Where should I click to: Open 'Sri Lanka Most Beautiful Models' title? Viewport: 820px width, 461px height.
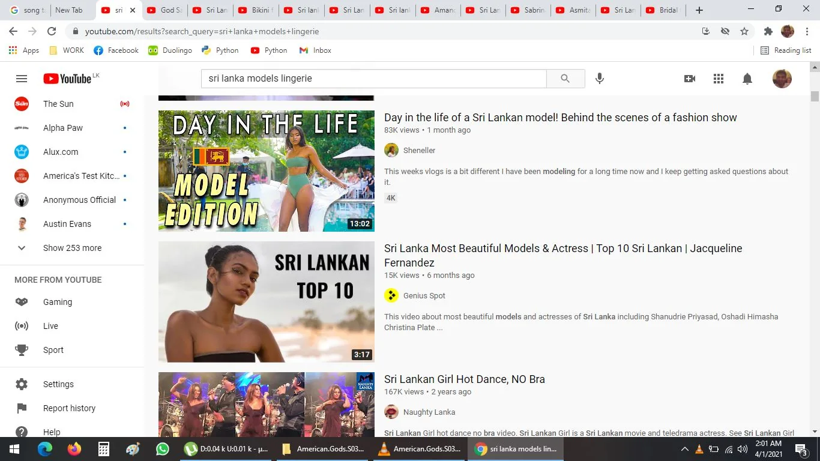point(563,256)
